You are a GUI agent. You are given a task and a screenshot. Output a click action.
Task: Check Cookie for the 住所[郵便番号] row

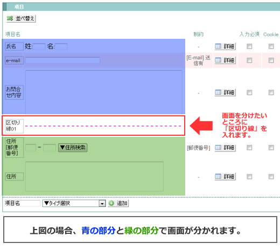click(271, 148)
